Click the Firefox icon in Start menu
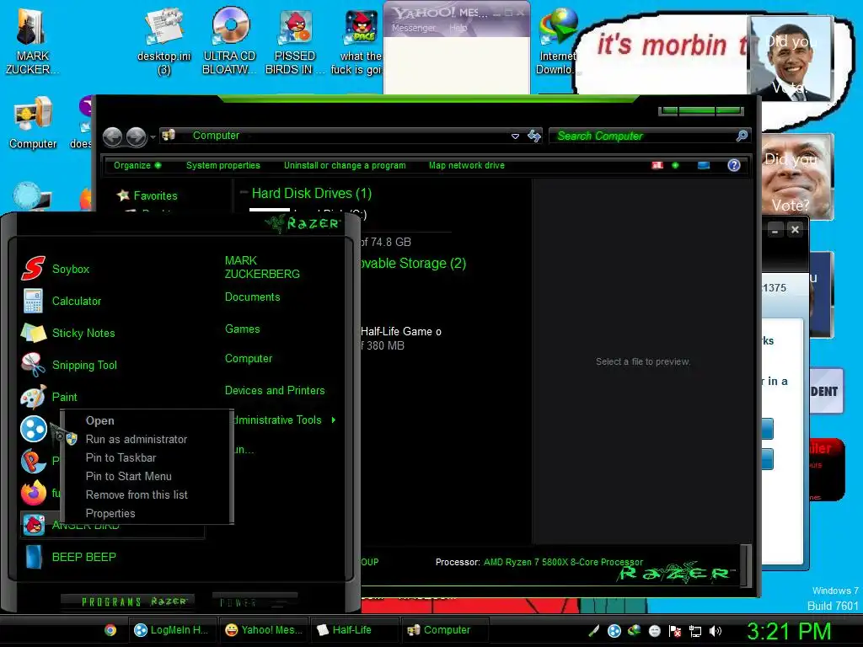The width and height of the screenshot is (863, 647). (34, 493)
